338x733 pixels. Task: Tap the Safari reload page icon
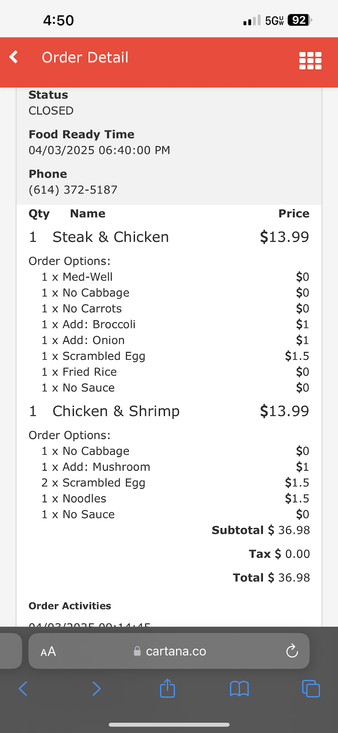(x=292, y=651)
